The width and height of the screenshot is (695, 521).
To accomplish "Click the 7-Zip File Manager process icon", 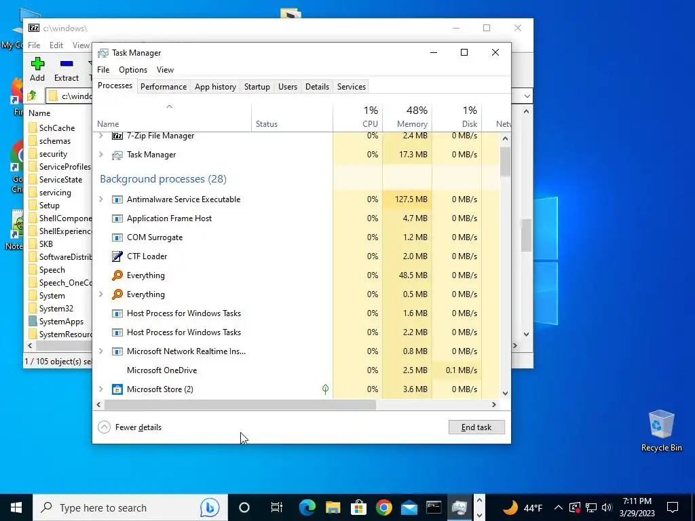I will [117, 136].
